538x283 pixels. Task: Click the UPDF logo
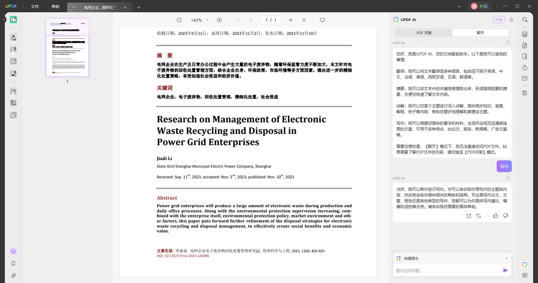[x=11, y=6]
